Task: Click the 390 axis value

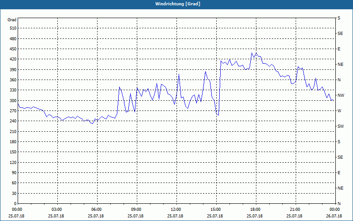Action: click(13, 70)
